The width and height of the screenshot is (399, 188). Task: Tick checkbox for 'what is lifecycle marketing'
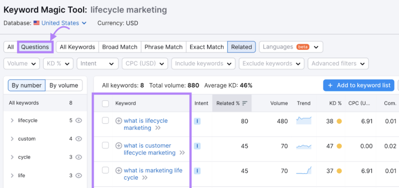pyautogui.click(x=105, y=121)
